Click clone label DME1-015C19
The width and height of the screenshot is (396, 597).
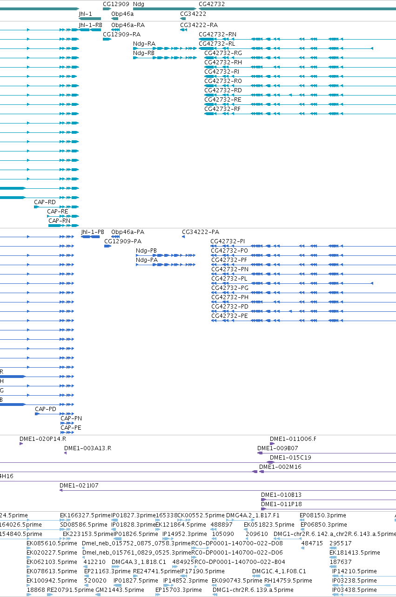(290, 458)
